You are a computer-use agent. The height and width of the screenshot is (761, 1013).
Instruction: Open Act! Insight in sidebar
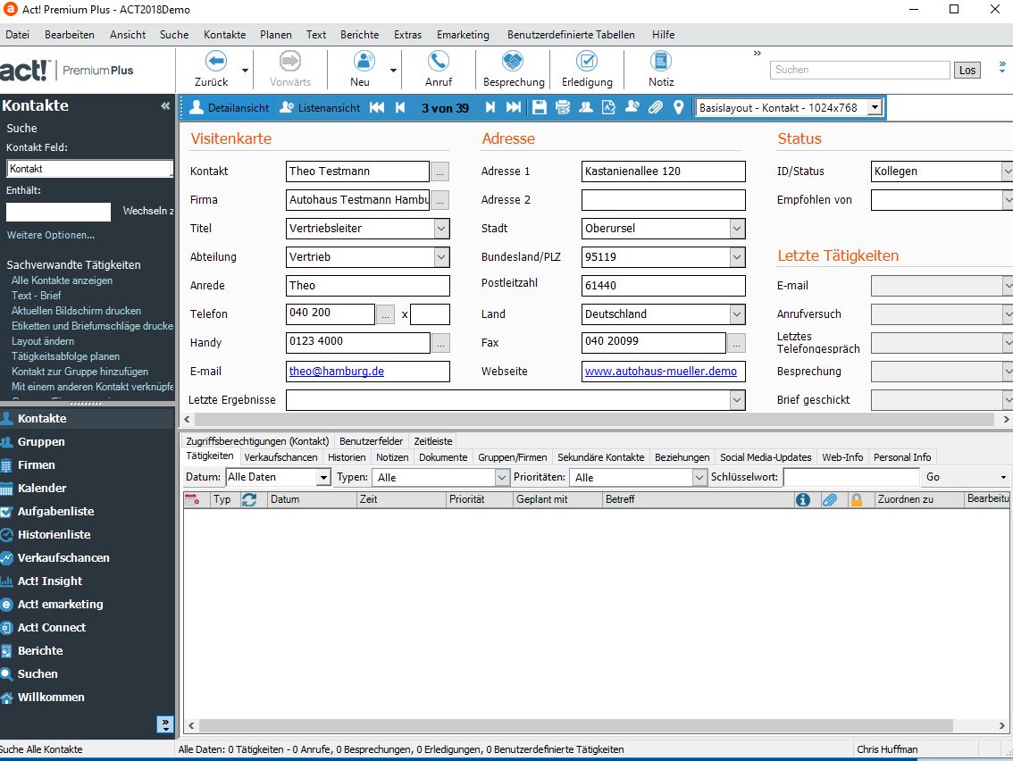point(50,581)
